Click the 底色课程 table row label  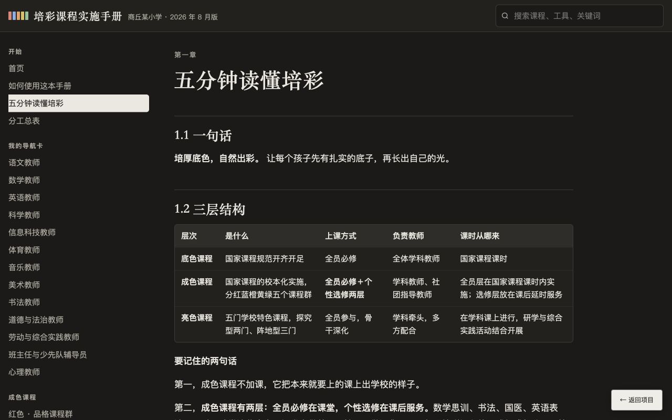point(197,258)
